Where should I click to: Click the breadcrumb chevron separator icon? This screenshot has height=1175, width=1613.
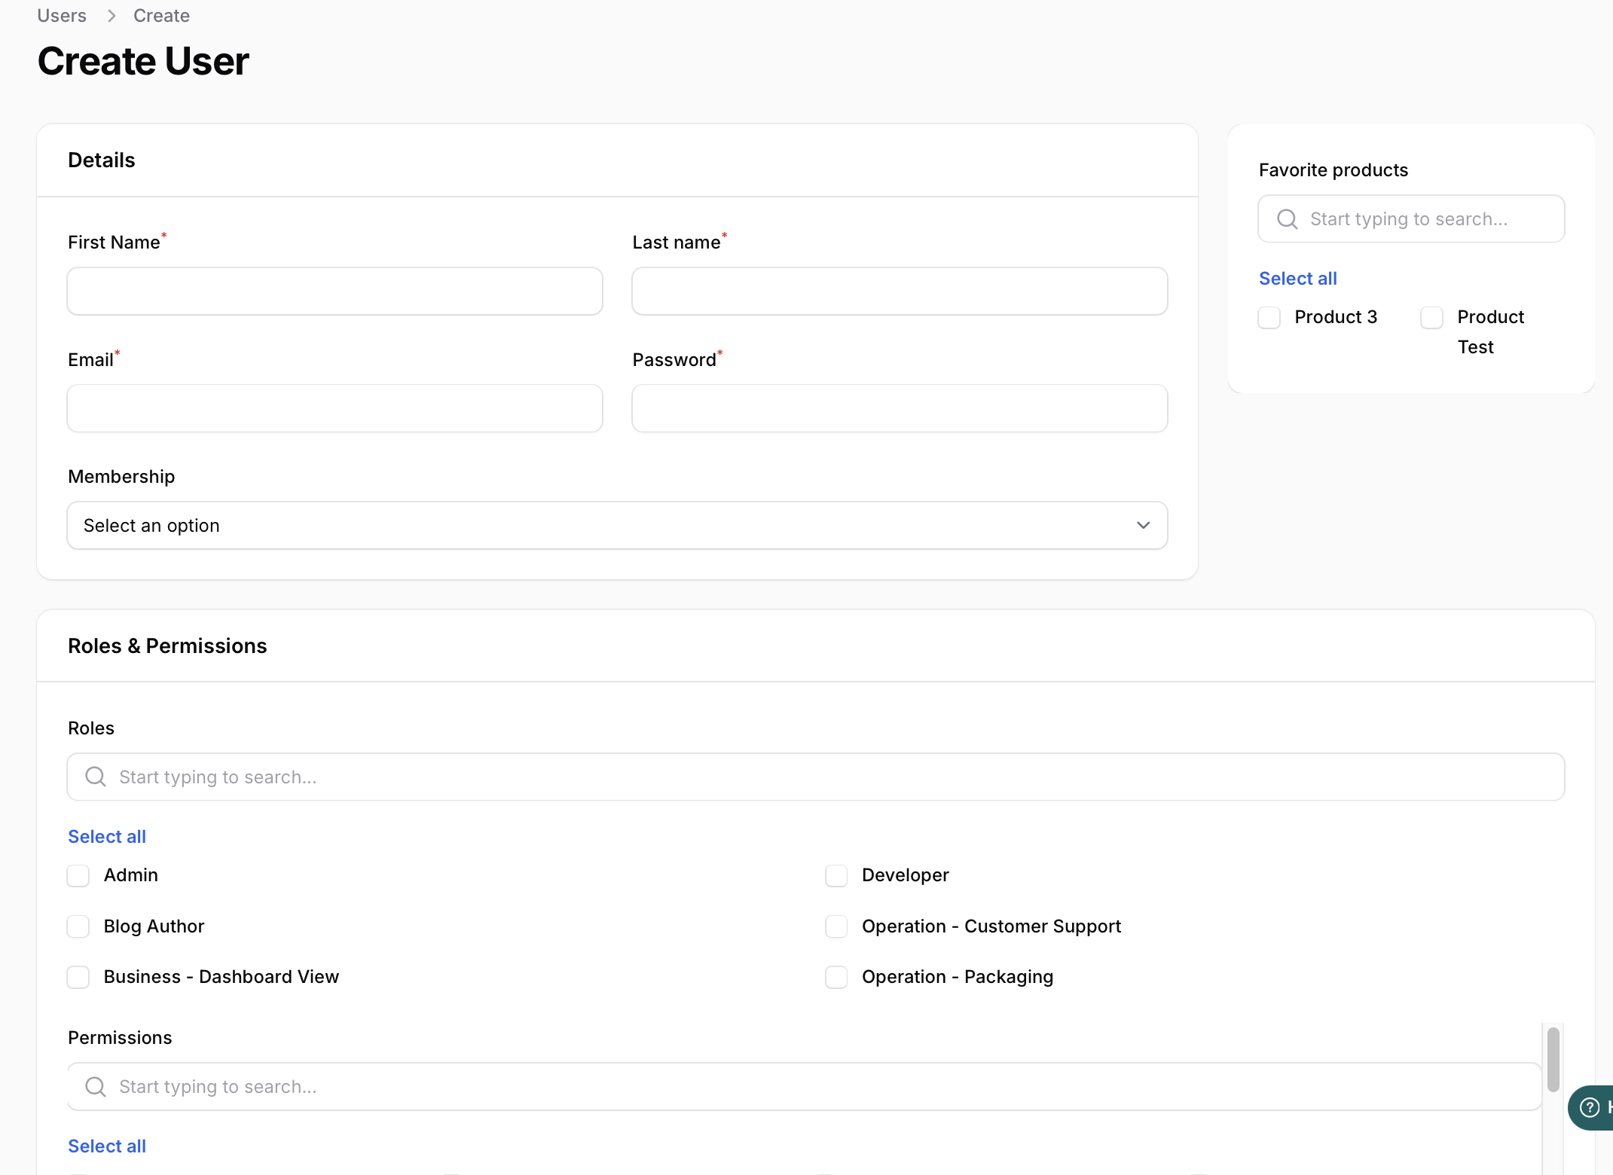(x=112, y=16)
